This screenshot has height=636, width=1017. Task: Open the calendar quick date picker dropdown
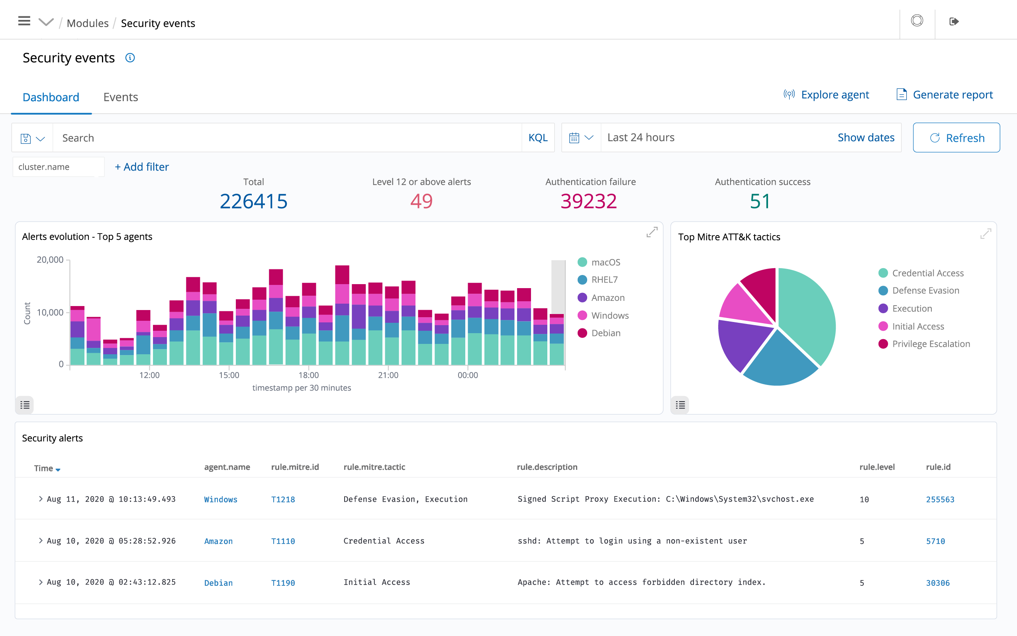581,137
